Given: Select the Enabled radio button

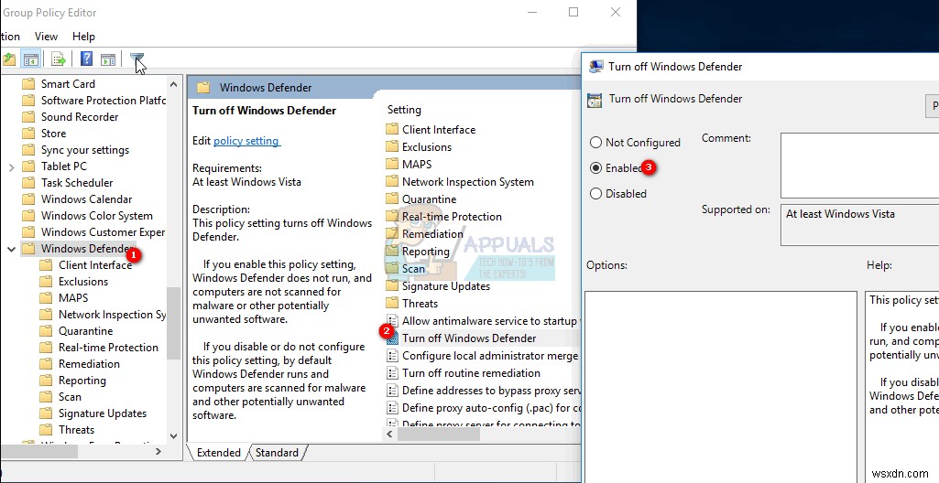Looking at the screenshot, I should pyautogui.click(x=595, y=168).
